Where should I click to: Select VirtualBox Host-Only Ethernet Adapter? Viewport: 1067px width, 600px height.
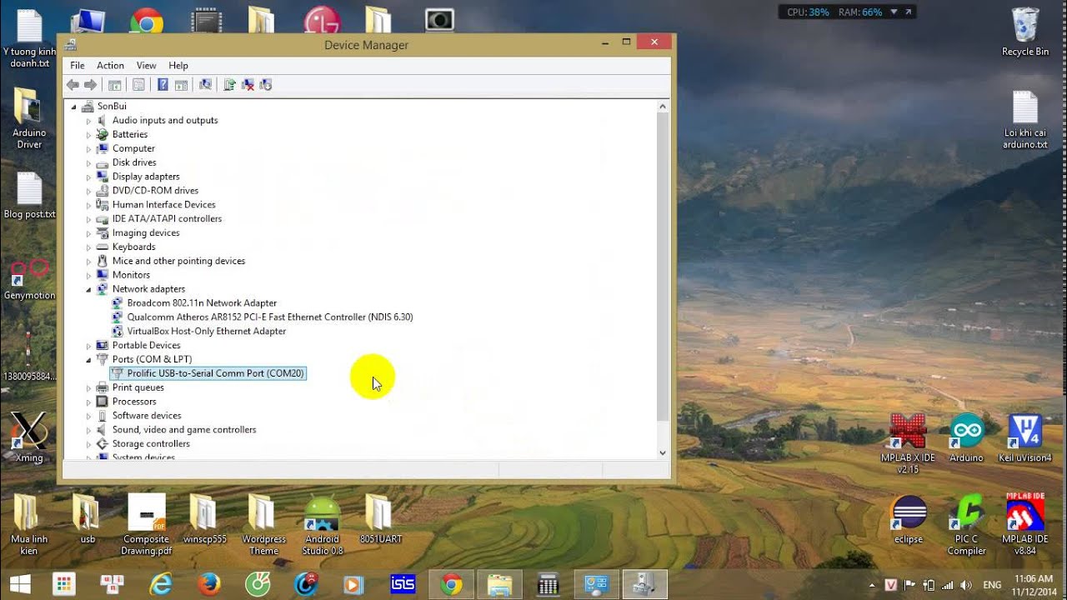[x=207, y=332]
